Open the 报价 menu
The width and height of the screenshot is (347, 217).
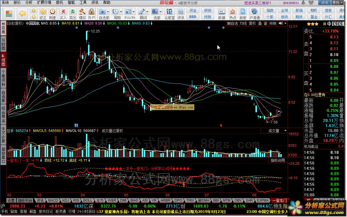pos(17,2)
